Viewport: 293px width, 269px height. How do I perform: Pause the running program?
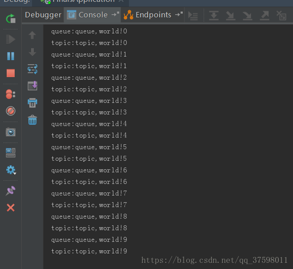[11, 56]
